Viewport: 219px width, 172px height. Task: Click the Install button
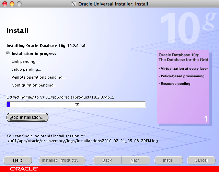(169, 160)
